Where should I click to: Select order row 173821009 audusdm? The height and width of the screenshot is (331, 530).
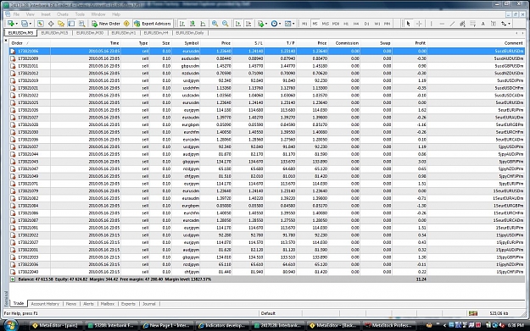click(x=267, y=58)
